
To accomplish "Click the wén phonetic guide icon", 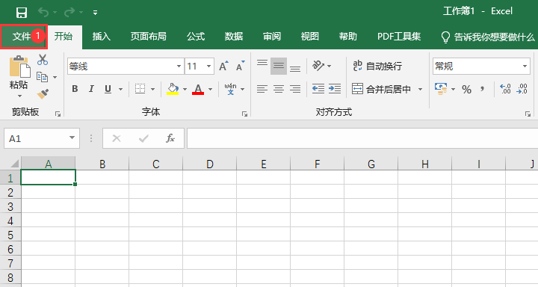I will coord(231,89).
